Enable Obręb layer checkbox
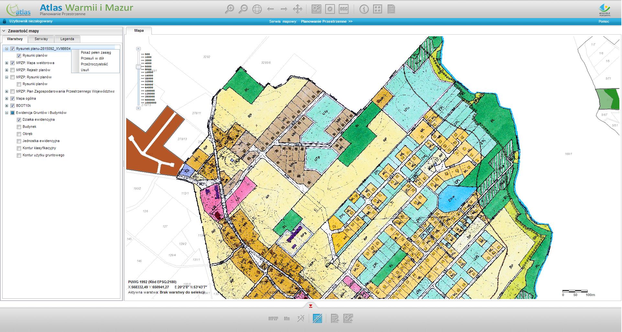This screenshot has width=622, height=332. tap(19, 134)
